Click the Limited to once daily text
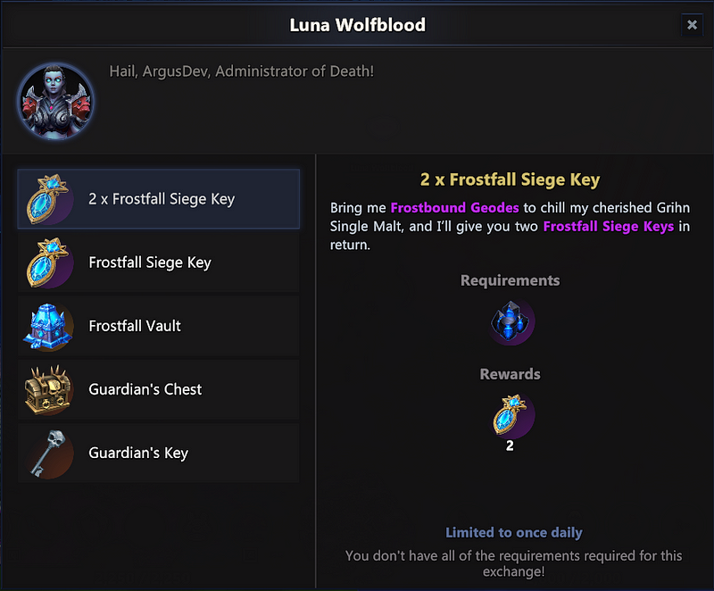714x591 pixels. pyautogui.click(x=513, y=531)
